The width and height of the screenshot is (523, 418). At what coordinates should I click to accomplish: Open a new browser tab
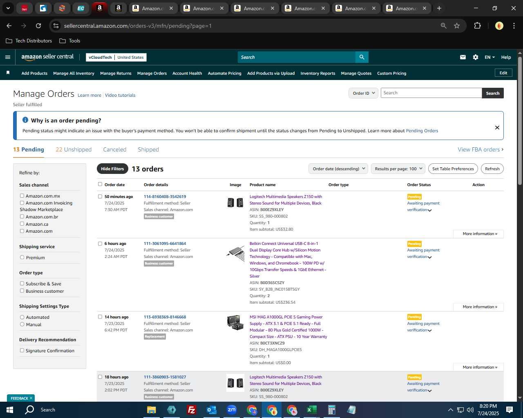pos(439,8)
